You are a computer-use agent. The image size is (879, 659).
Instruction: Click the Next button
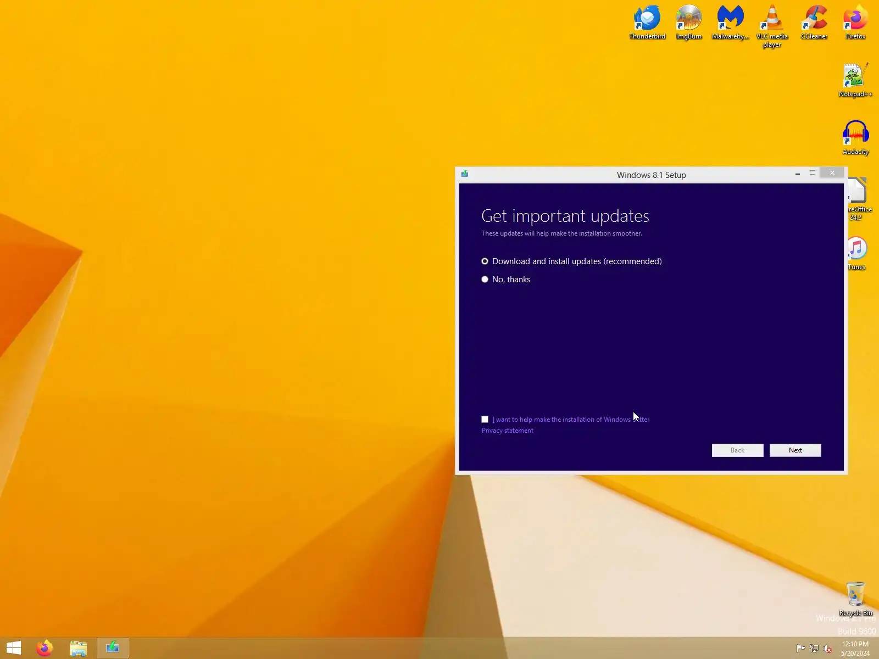click(x=795, y=450)
